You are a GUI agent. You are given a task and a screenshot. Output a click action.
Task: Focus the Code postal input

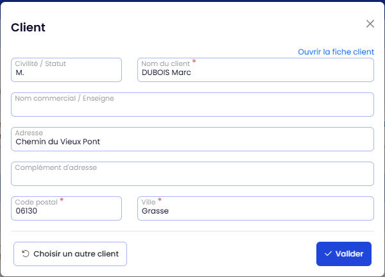pos(66,208)
